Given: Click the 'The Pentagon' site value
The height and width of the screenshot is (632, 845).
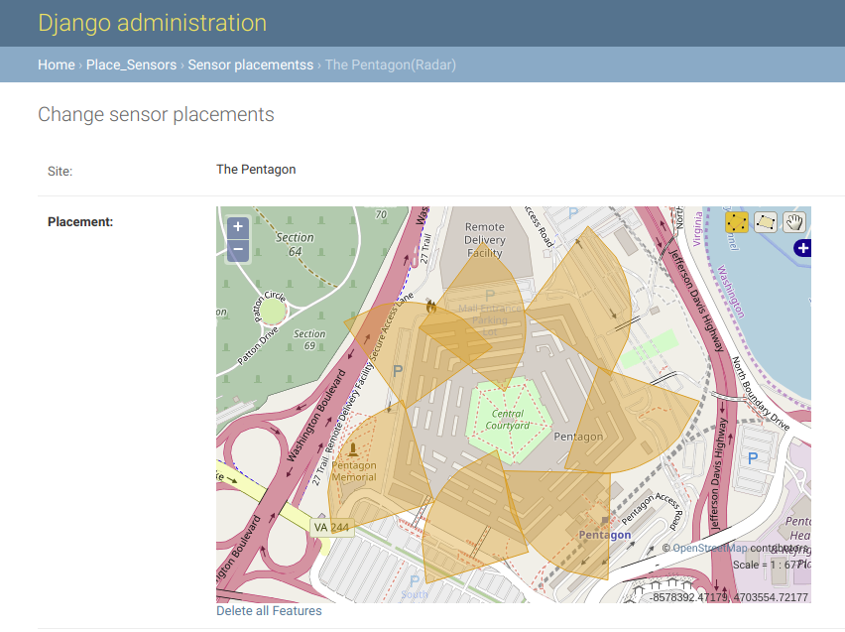Looking at the screenshot, I should [x=256, y=170].
